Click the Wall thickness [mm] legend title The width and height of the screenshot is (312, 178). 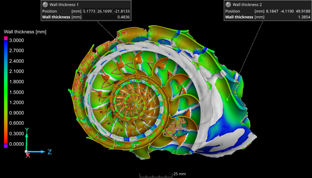[25, 32]
